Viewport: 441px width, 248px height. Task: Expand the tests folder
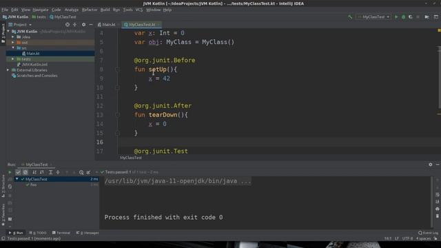pyautogui.click(x=13, y=59)
